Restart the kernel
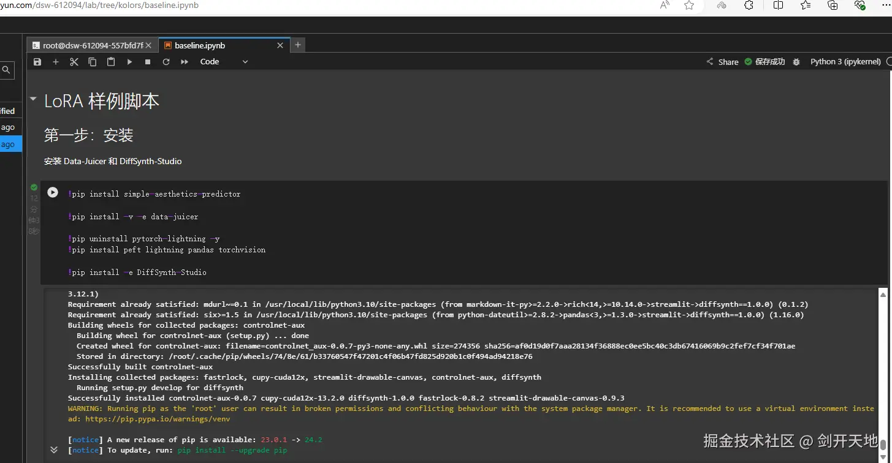Image resolution: width=892 pixels, height=463 pixels. tap(166, 62)
